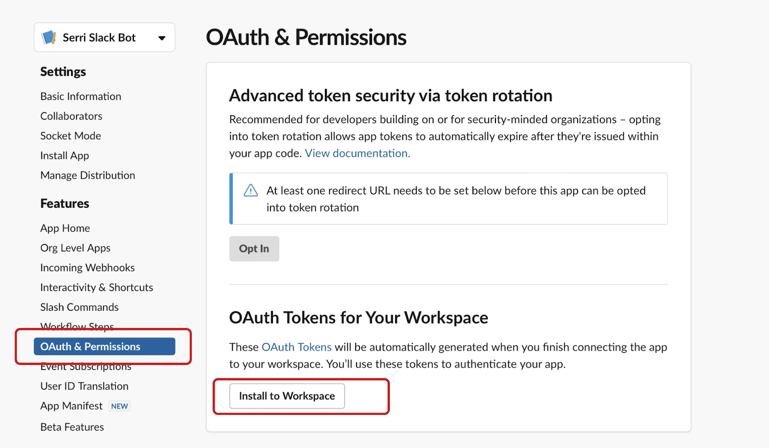Open Org Level Apps page
This screenshot has width=769, height=448.
tap(75, 248)
